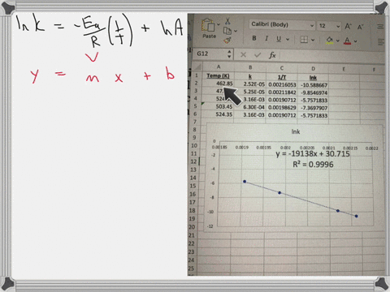Click the left align text icon
The height and width of the screenshot is (292, 390).
pos(380,42)
